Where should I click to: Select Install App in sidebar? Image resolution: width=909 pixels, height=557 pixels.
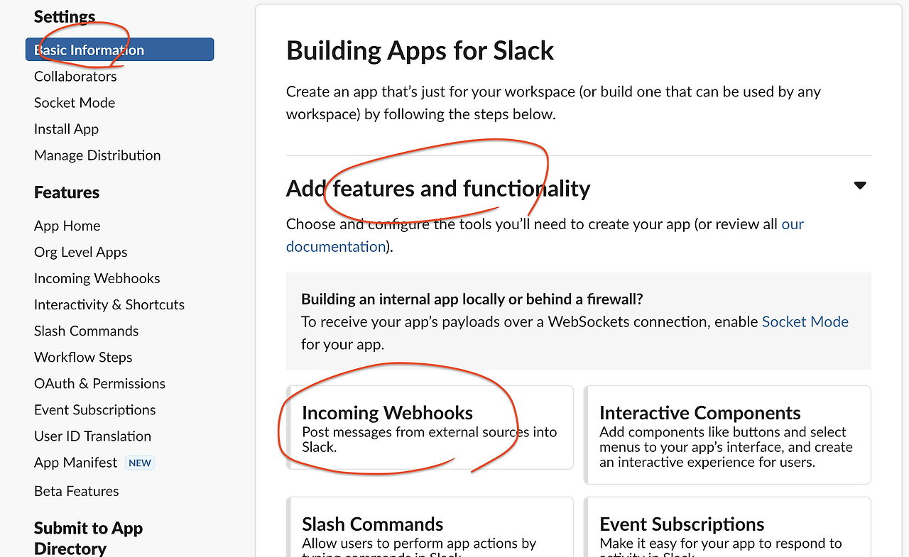pos(66,128)
